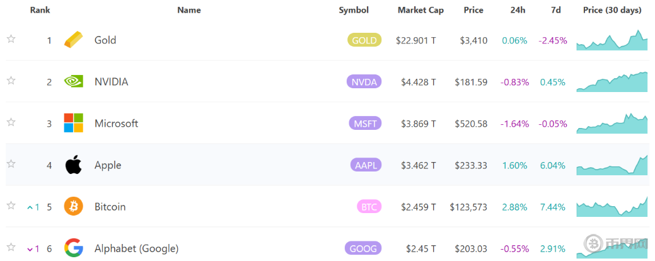
Task: Click the Gold bar icon
Action: tap(73, 40)
